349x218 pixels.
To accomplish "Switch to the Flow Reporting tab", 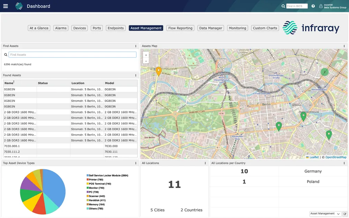I will [x=180, y=28].
